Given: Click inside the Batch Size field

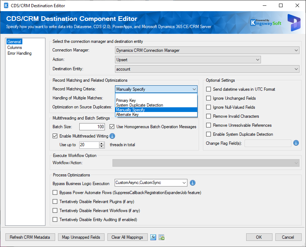Looking at the screenshot, I should point(93,126).
